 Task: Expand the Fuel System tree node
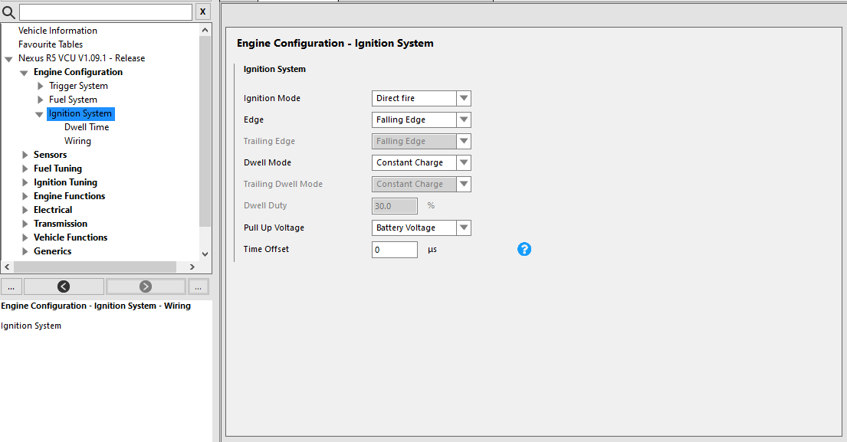point(41,100)
